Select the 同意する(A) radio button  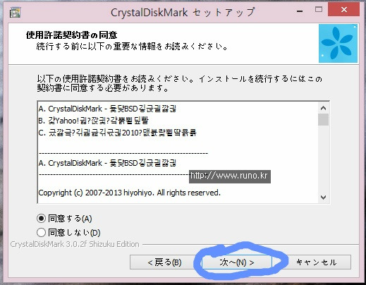(x=41, y=219)
